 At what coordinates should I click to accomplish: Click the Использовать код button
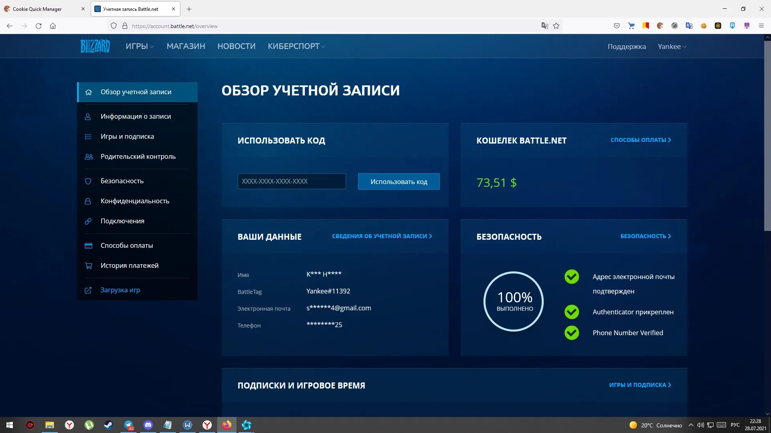[x=399, y=181]
